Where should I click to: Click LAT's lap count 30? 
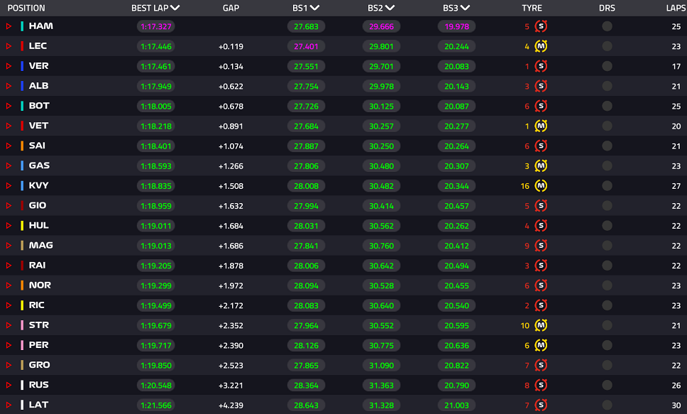tap(676, 405)
